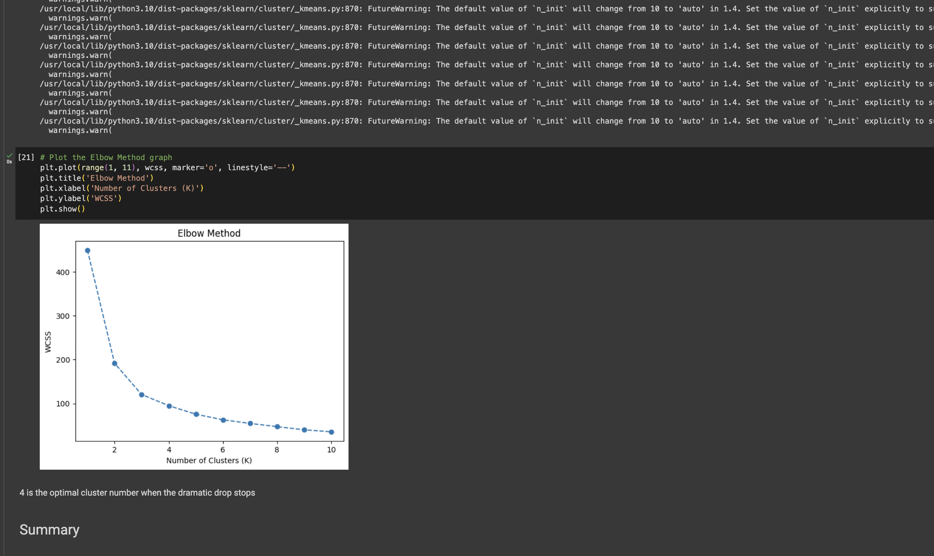Screen dimensions: 934x556
Task: Click the plt.title('Elbow Method') code line
Action: 97,178
